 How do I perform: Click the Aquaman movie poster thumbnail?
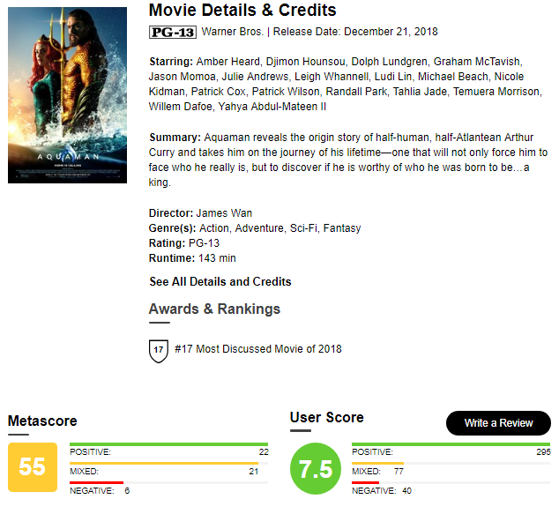67,95
